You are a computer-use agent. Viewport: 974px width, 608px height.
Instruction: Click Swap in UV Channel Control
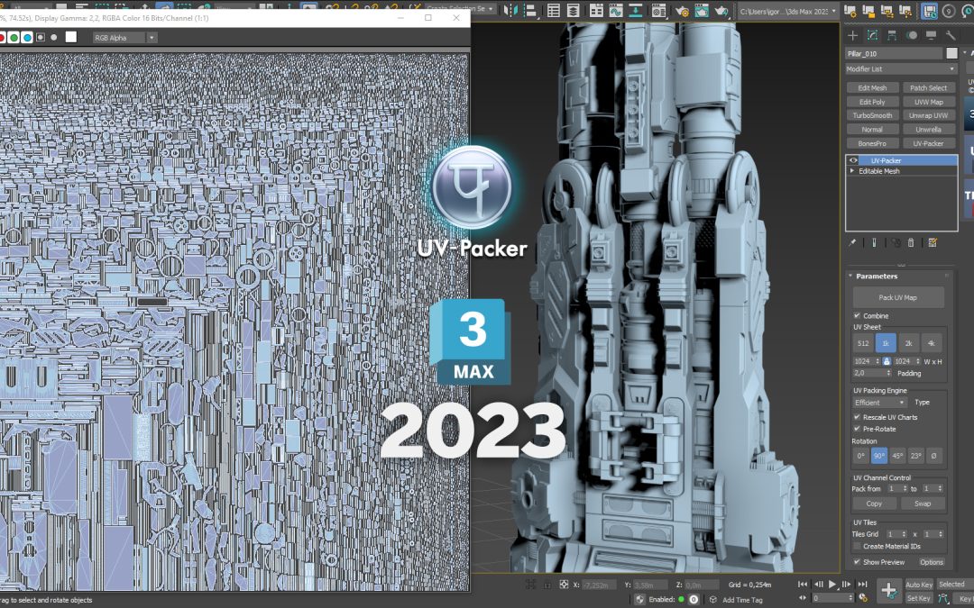tap(923, 504)
